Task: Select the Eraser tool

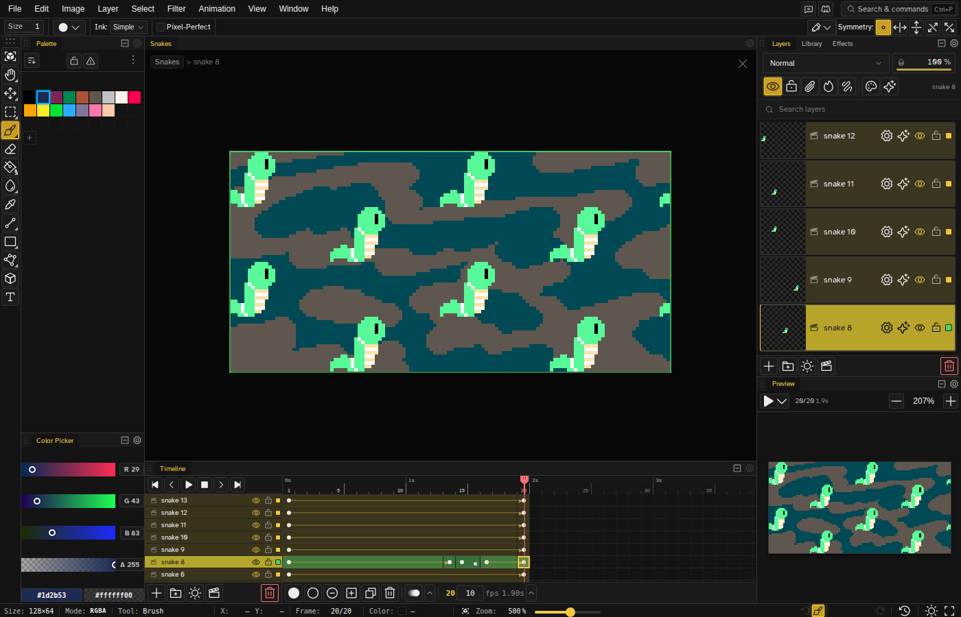Action: [10, 149]
